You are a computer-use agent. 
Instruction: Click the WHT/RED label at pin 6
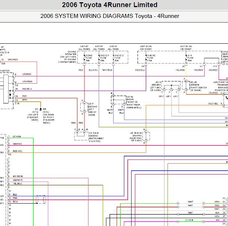[x=18, y=176]
